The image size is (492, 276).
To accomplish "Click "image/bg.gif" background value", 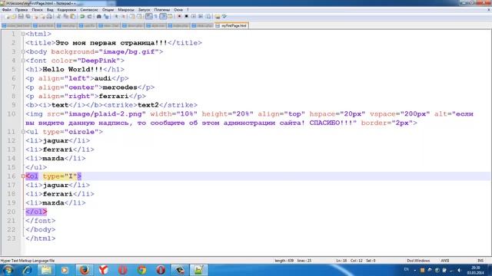I will (x=129, y=51).
